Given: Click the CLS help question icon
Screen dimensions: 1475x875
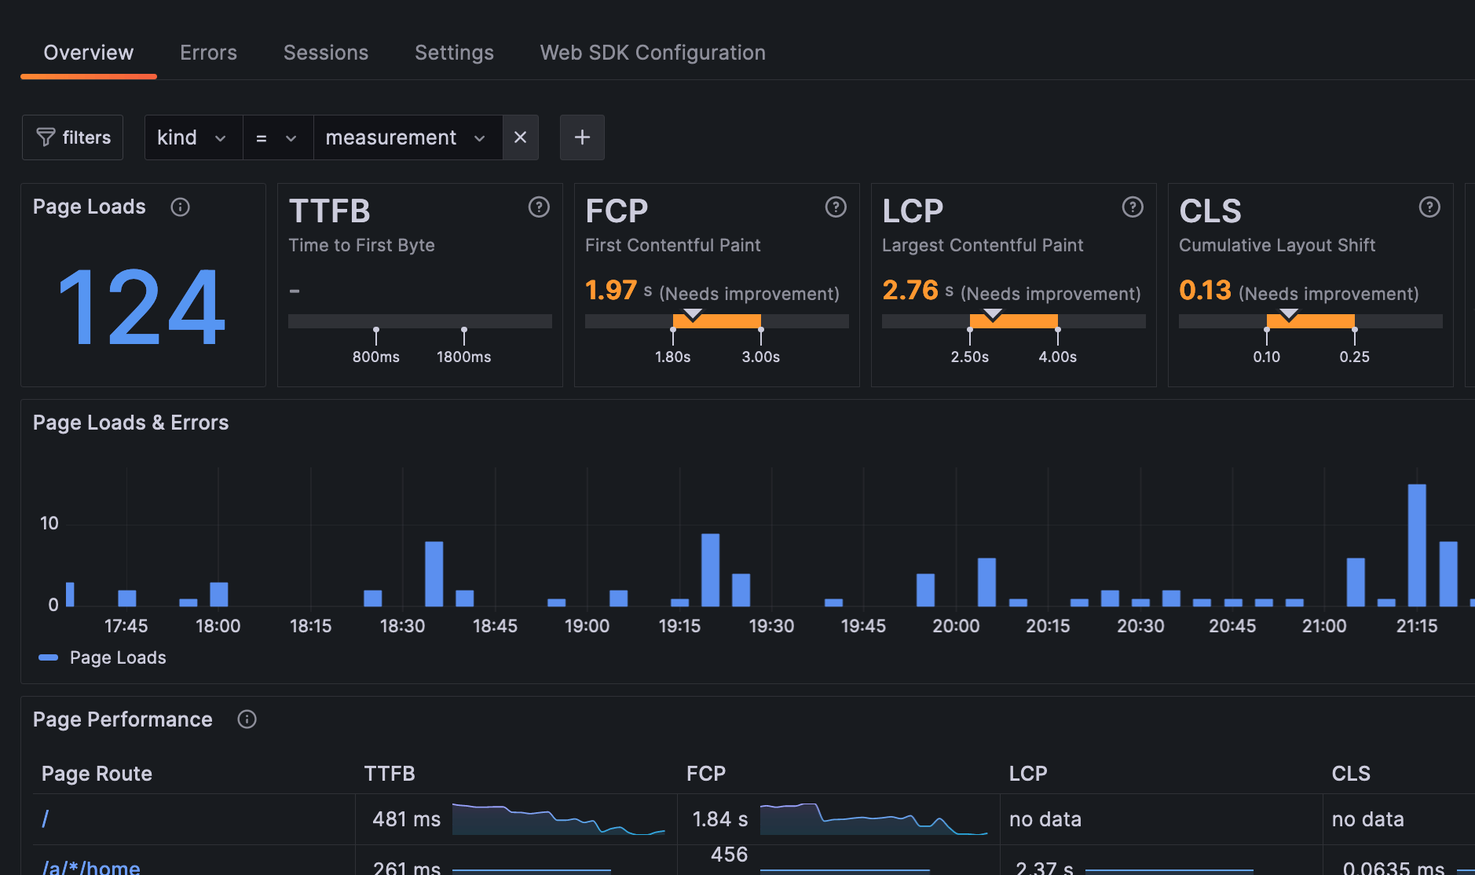Looking at the screenshot, I should pos(1429,207).
